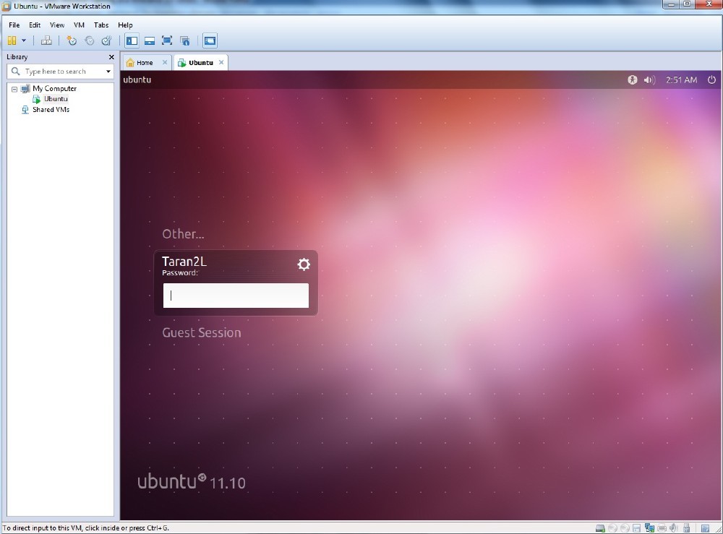
Task: Click the USB controller status icon
Action: [x=686, y=528]
